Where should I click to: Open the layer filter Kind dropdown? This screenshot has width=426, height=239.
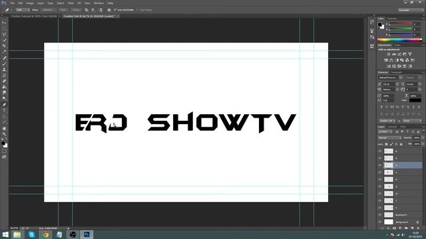[385, 131]
